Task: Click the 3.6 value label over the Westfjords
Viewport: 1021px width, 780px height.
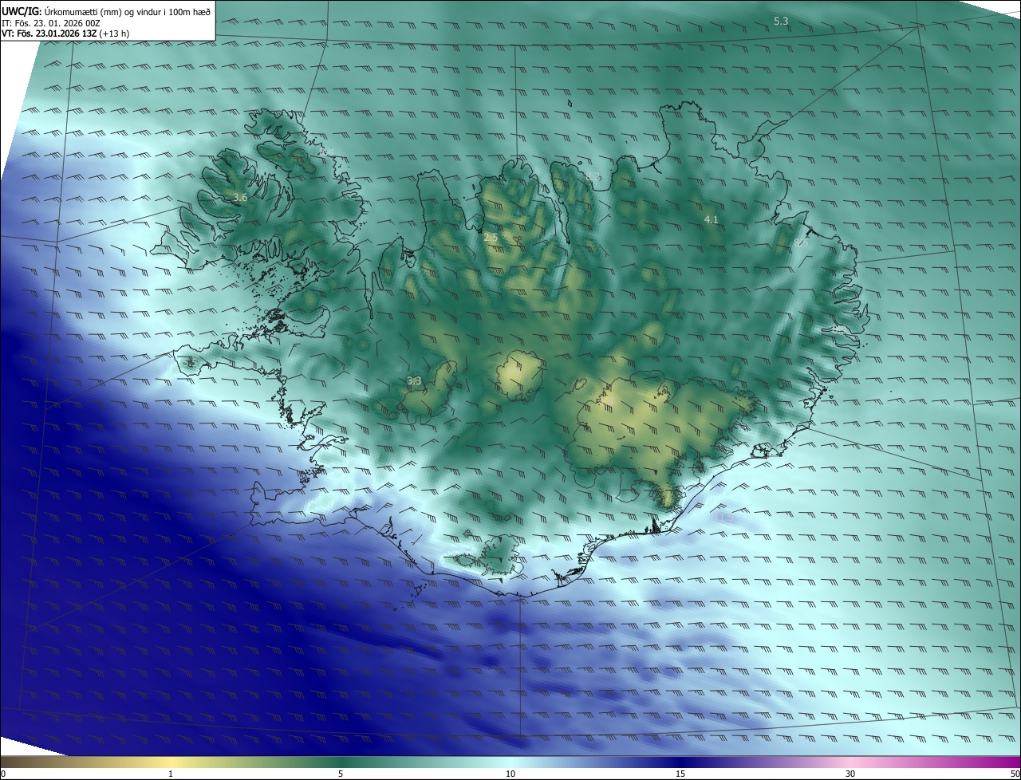Action: 240,197
